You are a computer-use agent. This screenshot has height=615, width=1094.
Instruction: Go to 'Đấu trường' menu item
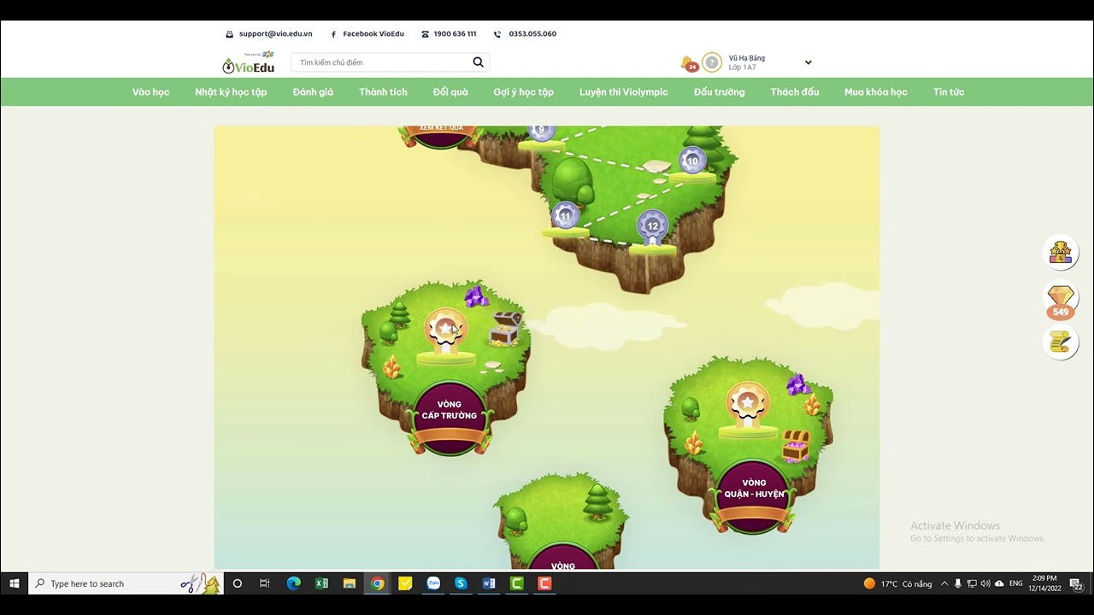click(719, 92)
